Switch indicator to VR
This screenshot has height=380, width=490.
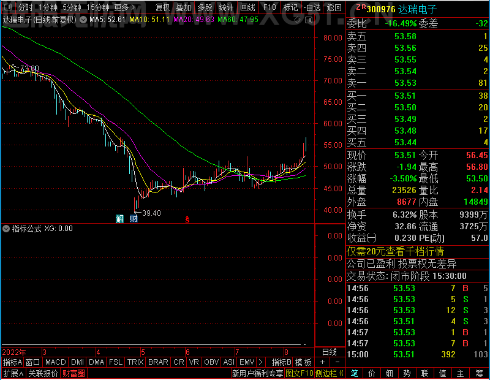pyautogui.click(x=194, y=362)
